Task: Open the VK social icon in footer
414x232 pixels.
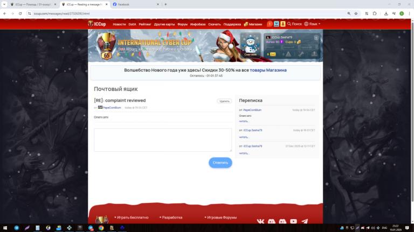Action: [260, 221]
